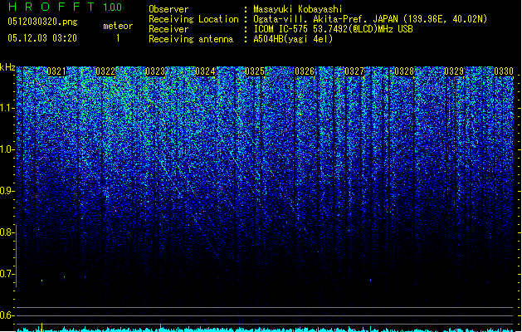Click the yellow meteor detection spike at bottom
The image size is (522, 332).
[x=41, y=327]
